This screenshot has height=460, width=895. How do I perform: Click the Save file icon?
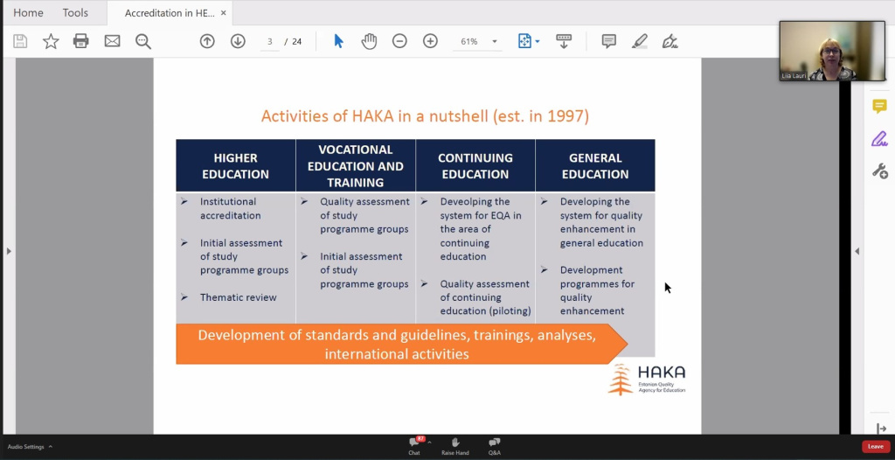click(21, 41)
